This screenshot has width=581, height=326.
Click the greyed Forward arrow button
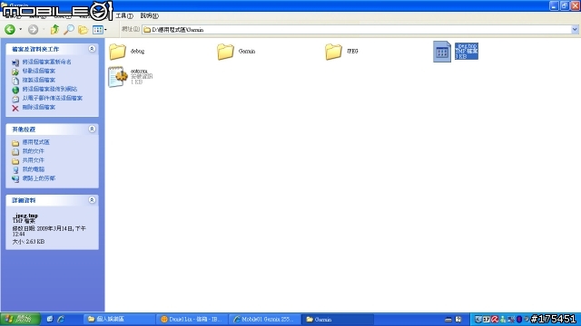pos(33,30)
